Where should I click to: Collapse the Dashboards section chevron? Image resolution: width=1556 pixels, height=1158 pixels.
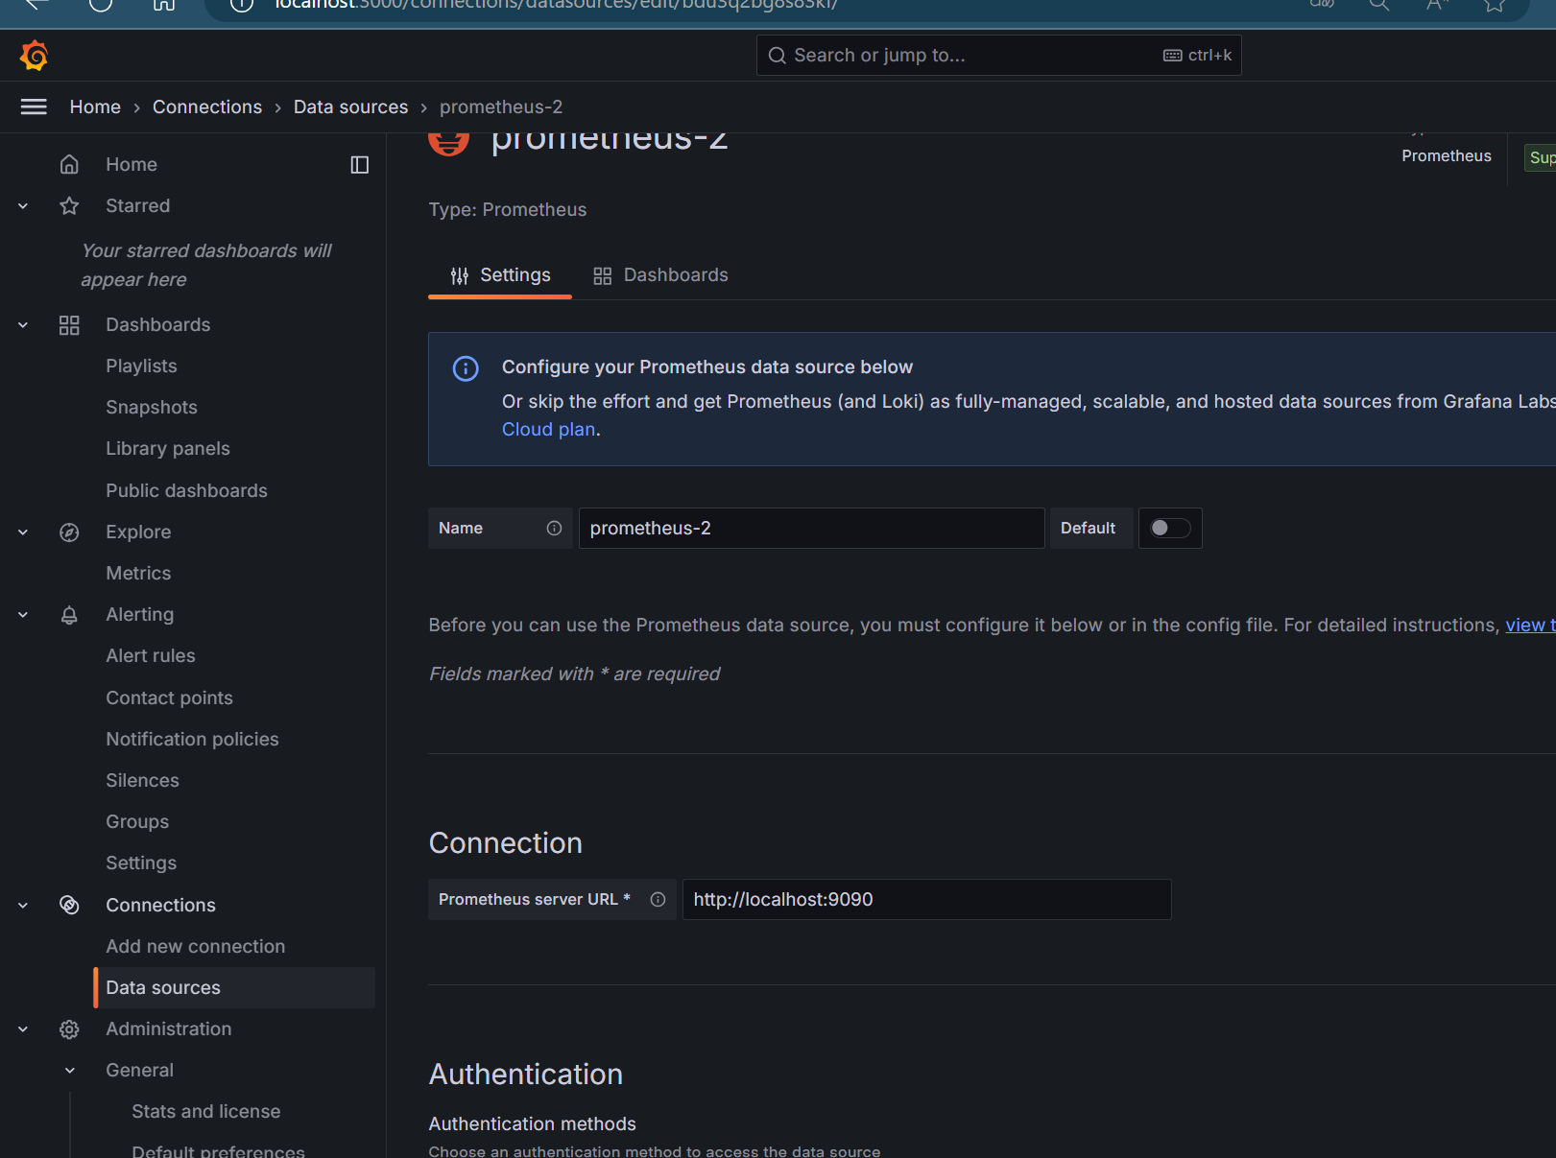tap(23, 325)
